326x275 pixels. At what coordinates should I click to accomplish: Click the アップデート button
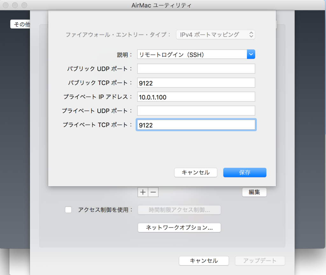click(x=260, y=261)
